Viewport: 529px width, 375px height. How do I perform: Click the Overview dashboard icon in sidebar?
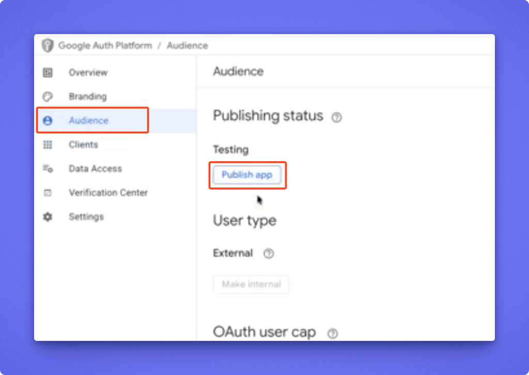[48, 73]
